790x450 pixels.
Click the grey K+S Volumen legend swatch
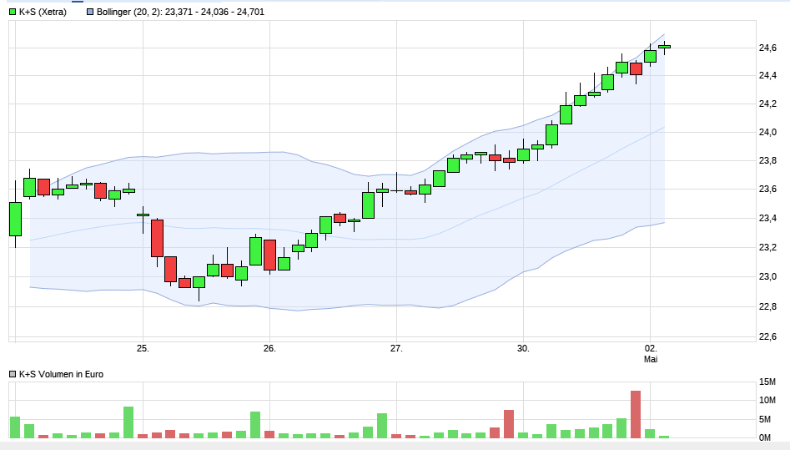[x=13, y=374]
